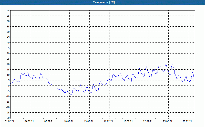Click the 13.02.21 date label
205x128 pixels.
(89, 121)
